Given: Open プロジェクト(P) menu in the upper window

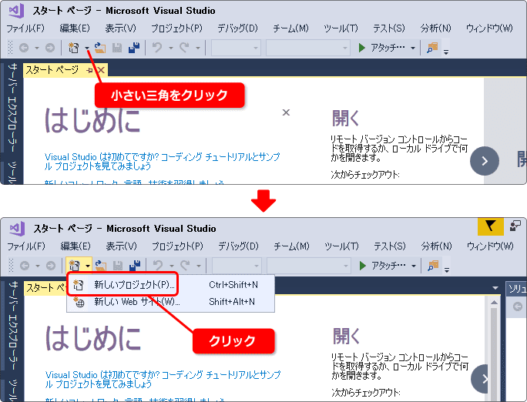Looking at the screenshot, I should point(176,28).
